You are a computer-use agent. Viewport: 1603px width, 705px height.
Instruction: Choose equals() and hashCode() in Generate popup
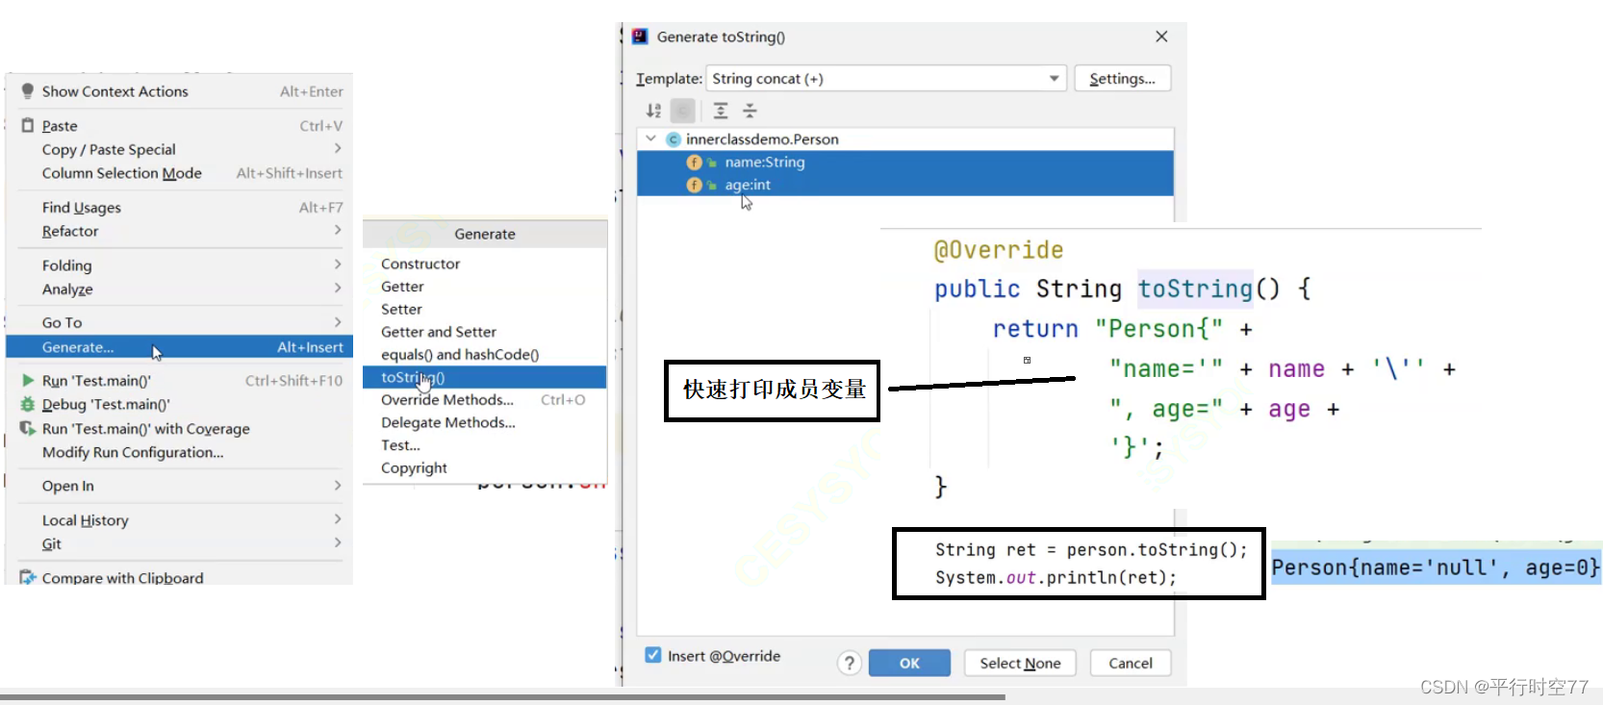[484, 354]
